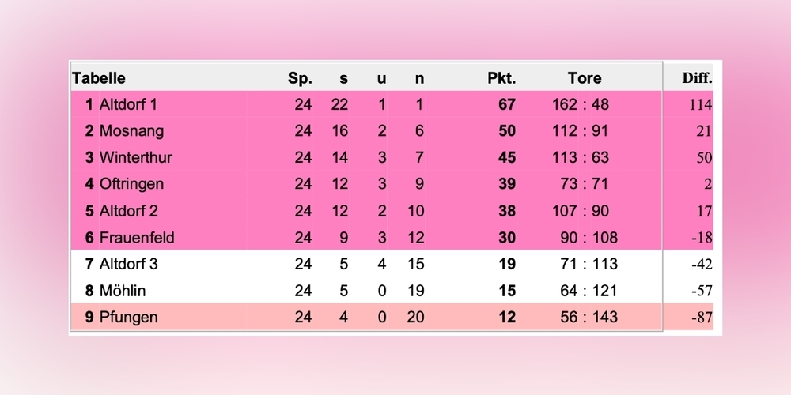Click the Pkt. column header
The height and width of the screenshot is (395, 791).
(x=501, y=78)
